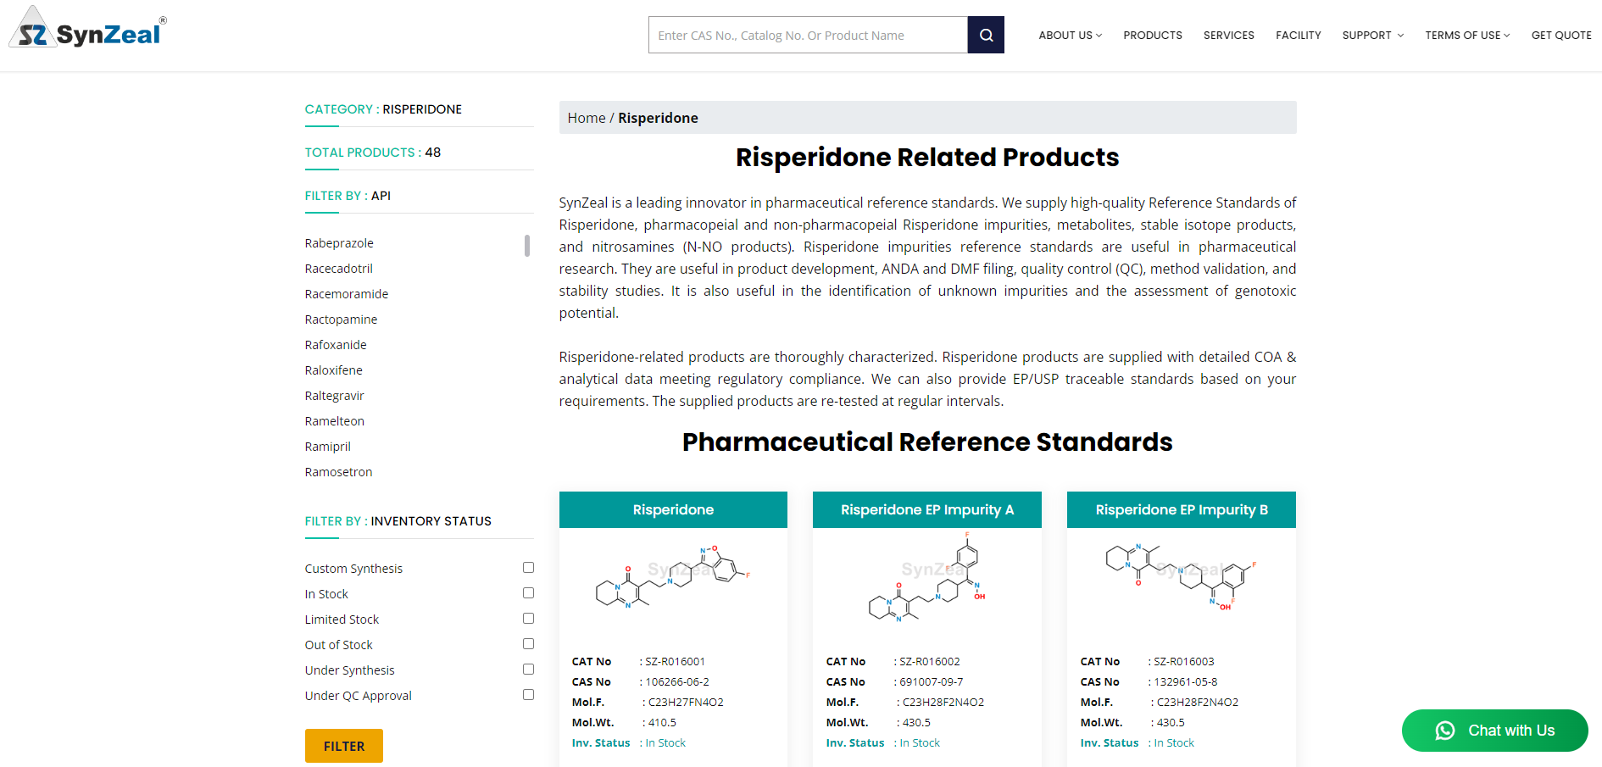
Task: Click the Category : Risperidone label
Action: tap(383, 109)
